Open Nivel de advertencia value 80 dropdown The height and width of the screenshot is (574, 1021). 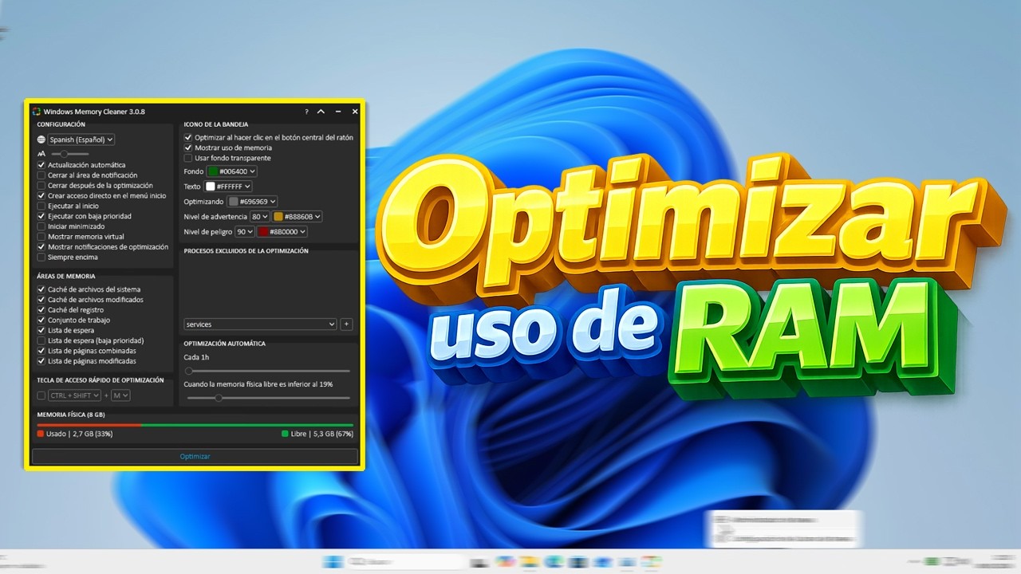259,217
